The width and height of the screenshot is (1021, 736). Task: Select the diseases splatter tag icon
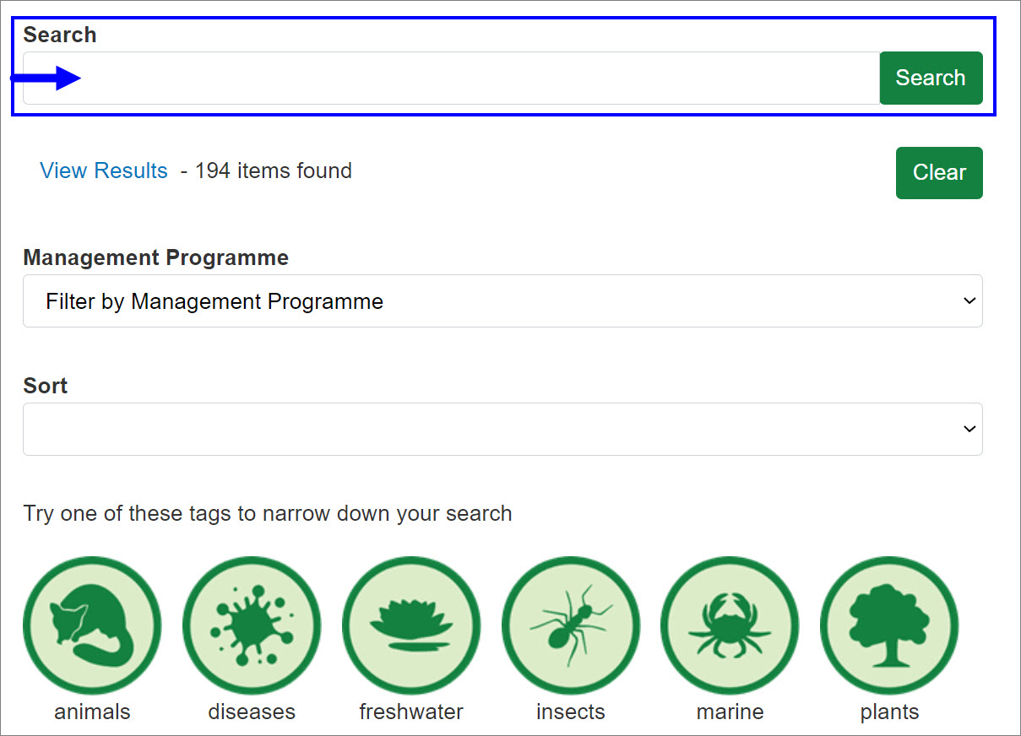tap(252, 625)
